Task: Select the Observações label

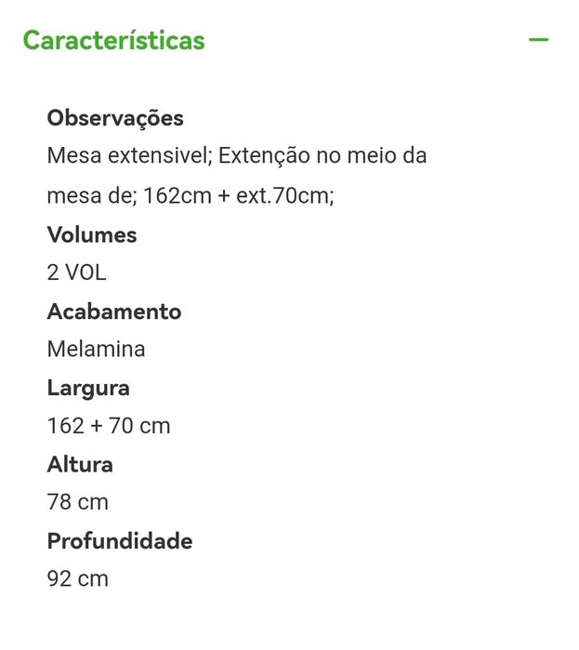Action: point(115,118)
